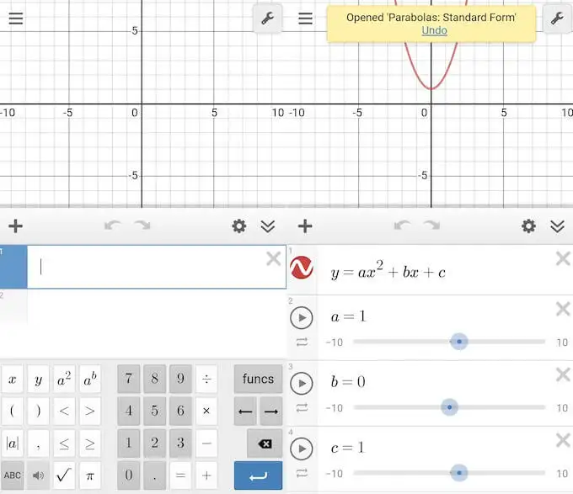Click Undo link in the yellow notification
Screen dimensions: 573x494
click(x=434, y=30)
